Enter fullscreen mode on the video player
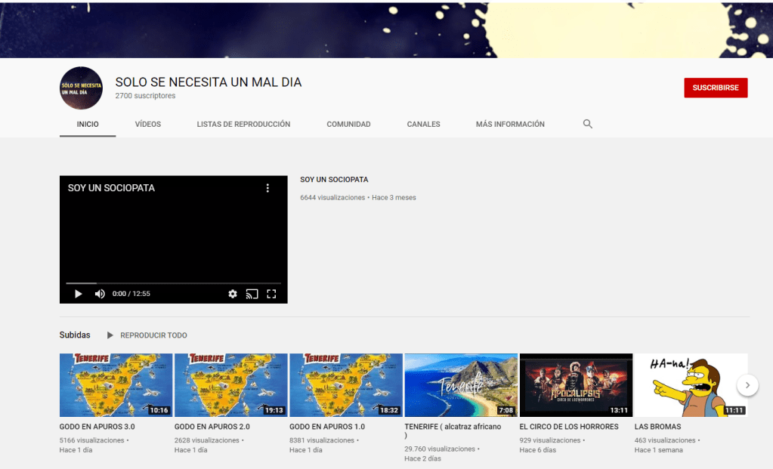This screenshot has width=773, height=469. 272,294
